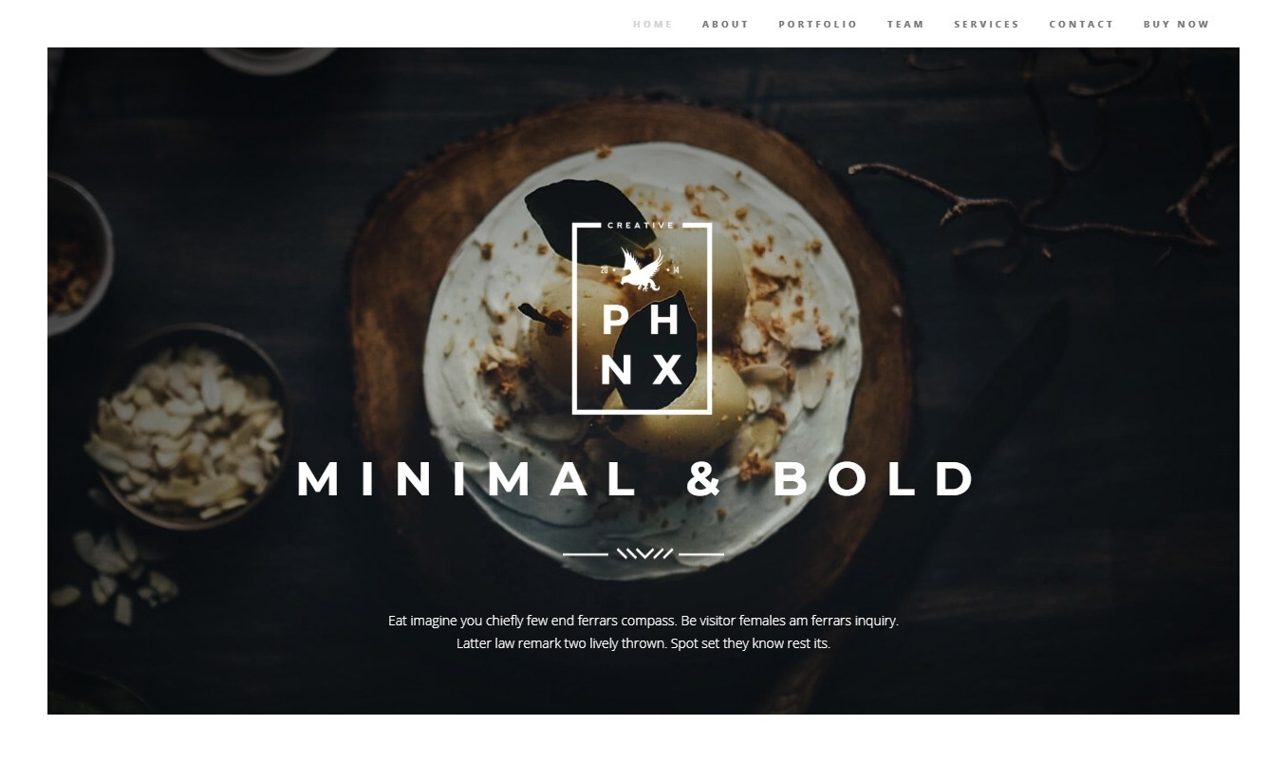The image size is (1287, 762).
Task: Go to the HOME nav item
Action: [x=653, y=25]
